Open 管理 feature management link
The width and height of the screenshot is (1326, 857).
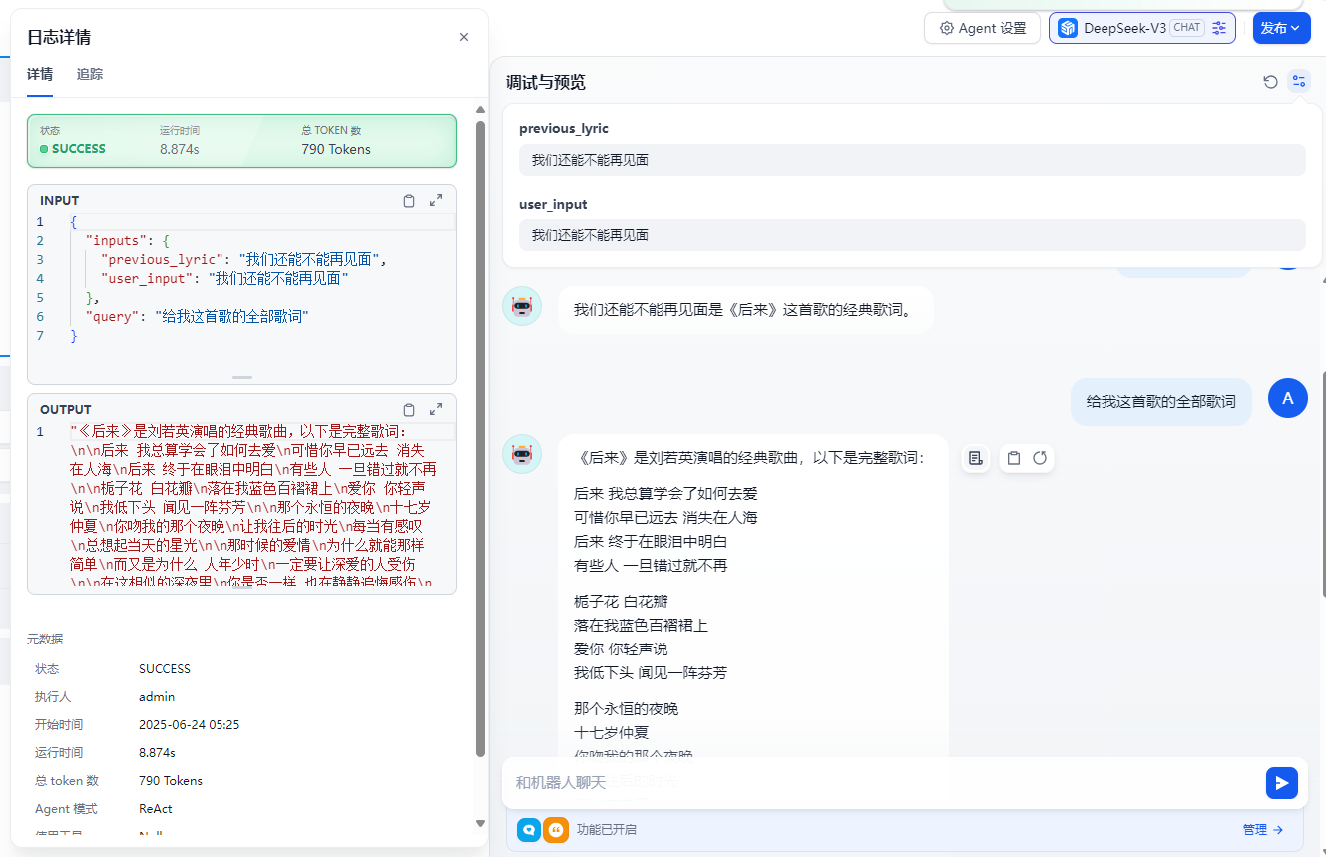(x=1262, y=830)
